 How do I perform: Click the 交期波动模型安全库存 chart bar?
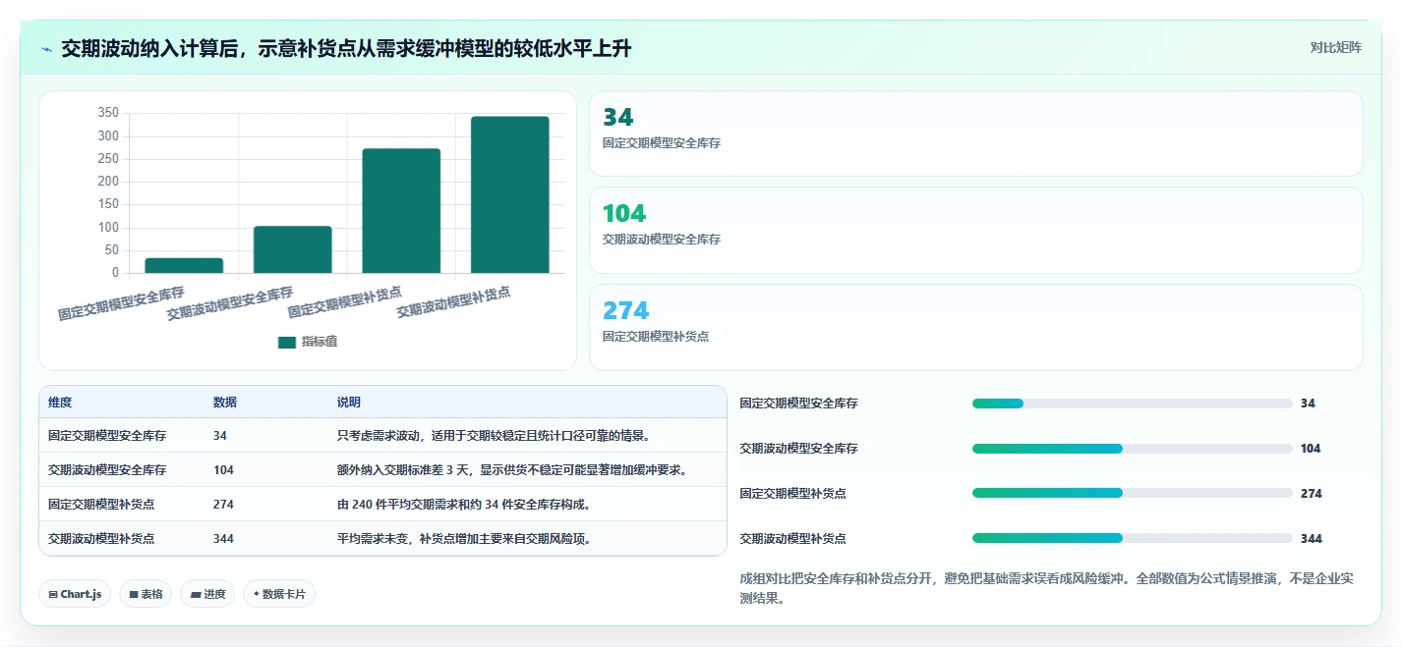pos(292,249)
